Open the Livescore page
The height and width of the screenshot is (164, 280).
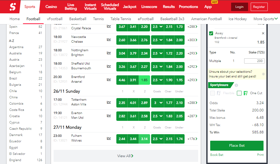(149, 7)
